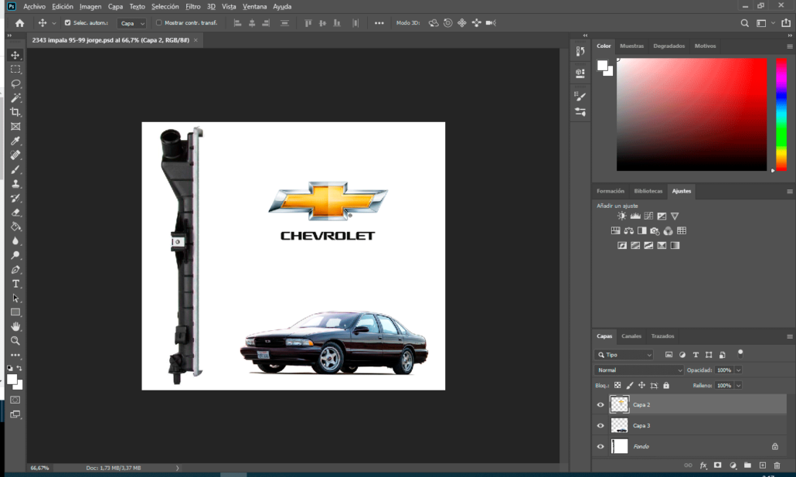The image size is (796, 477).
Task: Open the Relleno dropdown arrow
Action: (x=739, y=386)
